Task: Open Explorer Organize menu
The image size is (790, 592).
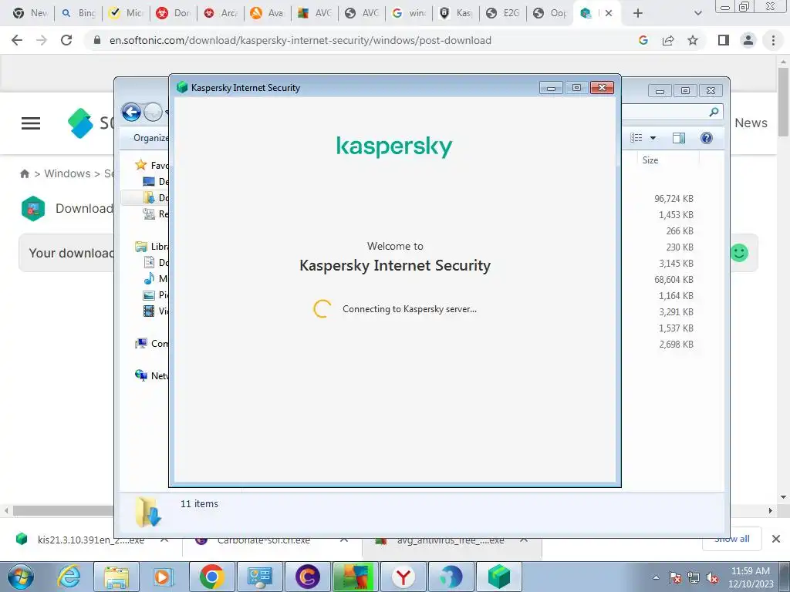Action: click(150, 138)
